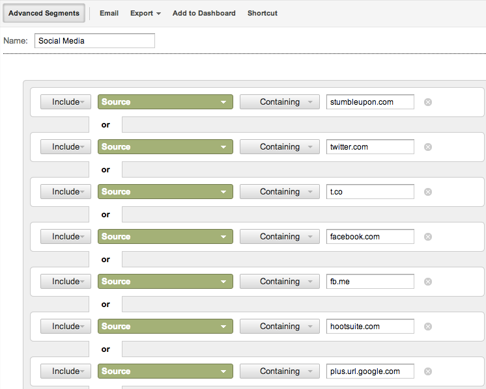
Task: Click the twitter.com value field
Action: 370,146
